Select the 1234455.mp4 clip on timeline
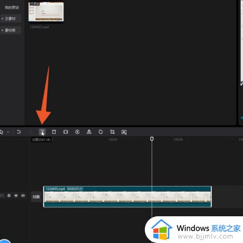 click(127, 197)
